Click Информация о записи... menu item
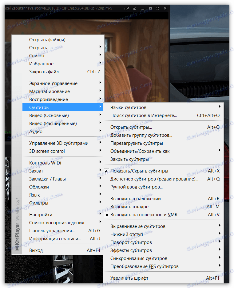234x288 pixels. tap(63, 239)
